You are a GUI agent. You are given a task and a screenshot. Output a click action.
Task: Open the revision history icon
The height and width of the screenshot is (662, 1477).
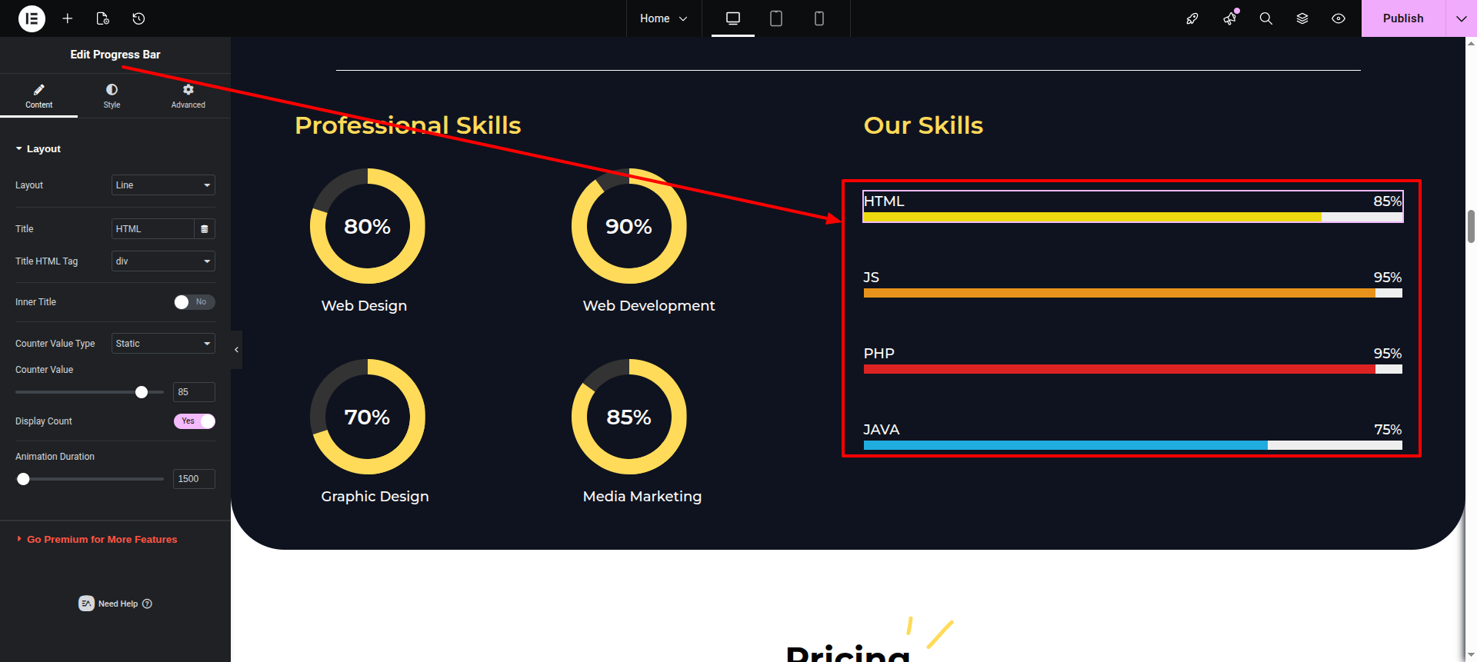point(138,18)
